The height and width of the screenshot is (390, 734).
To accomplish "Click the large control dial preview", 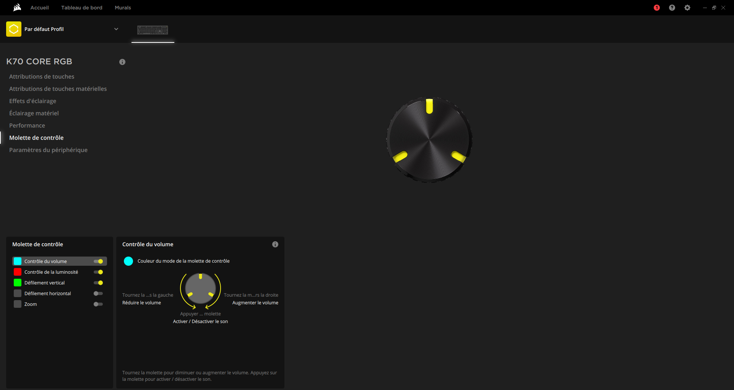I will tap(429, 140).
